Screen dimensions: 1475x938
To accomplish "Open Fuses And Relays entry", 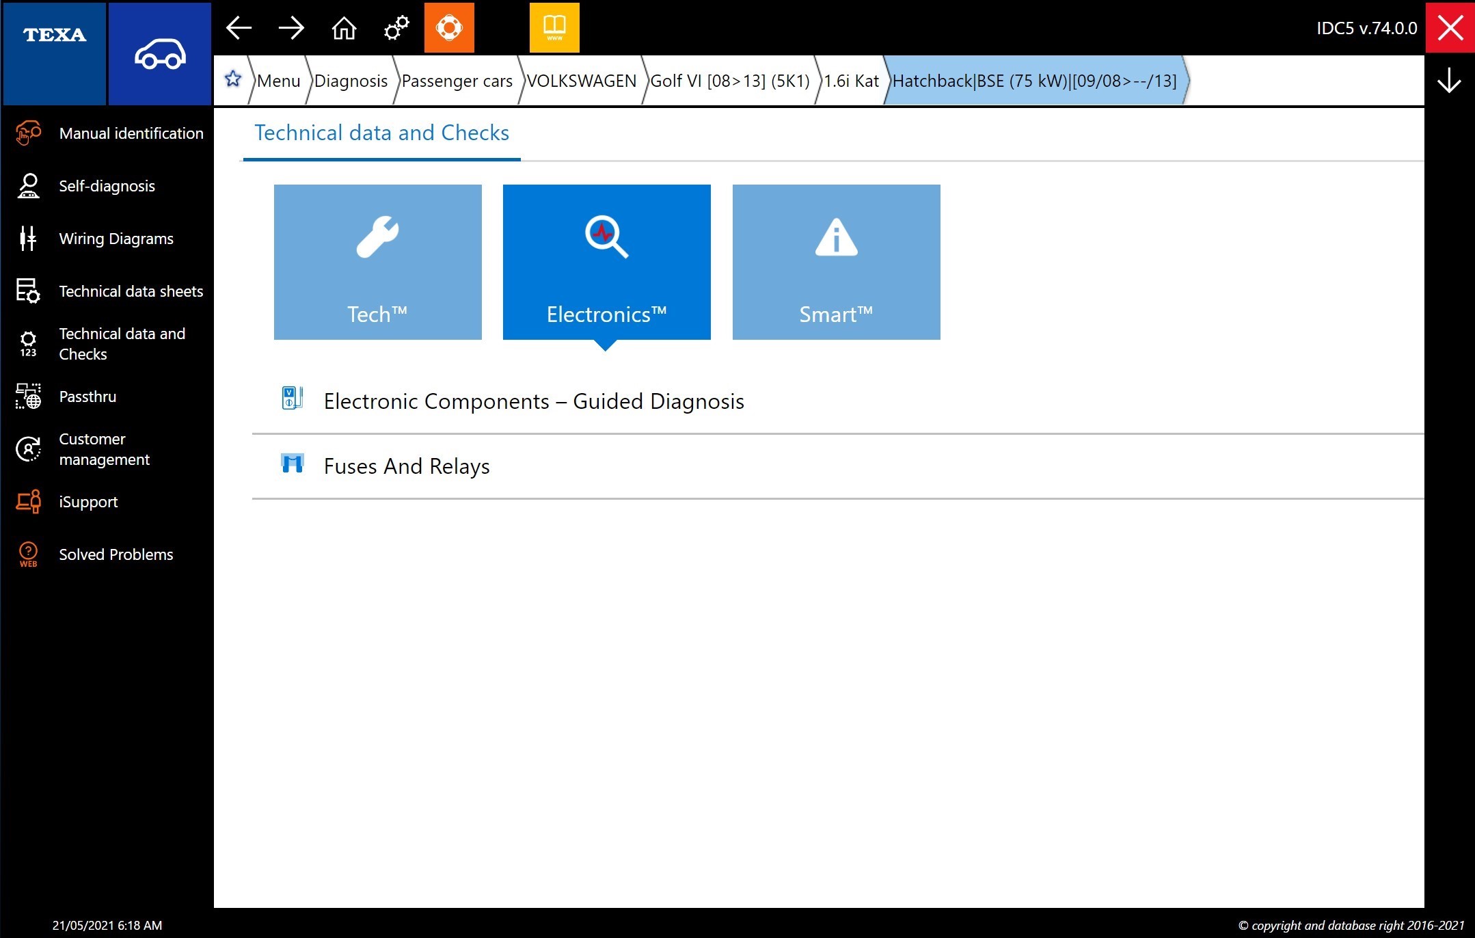I will [x=838, y=466].
